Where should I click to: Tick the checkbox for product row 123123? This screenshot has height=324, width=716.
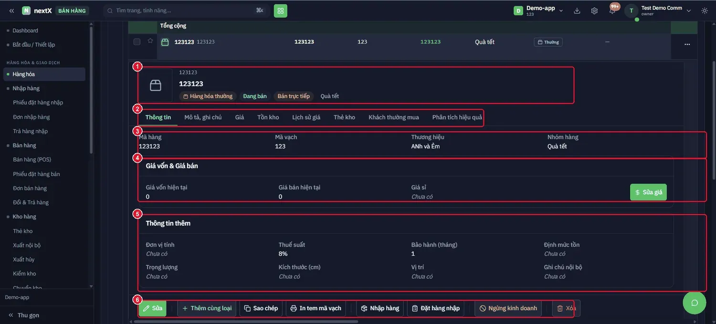pyautogui.click(x=137, y=42)
